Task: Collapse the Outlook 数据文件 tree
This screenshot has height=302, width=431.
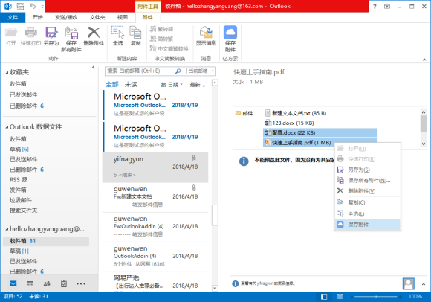Action: pyautogui.click(x=7, y=127)
